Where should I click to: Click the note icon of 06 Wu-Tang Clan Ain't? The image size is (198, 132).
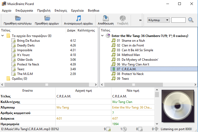pos(114,64)
